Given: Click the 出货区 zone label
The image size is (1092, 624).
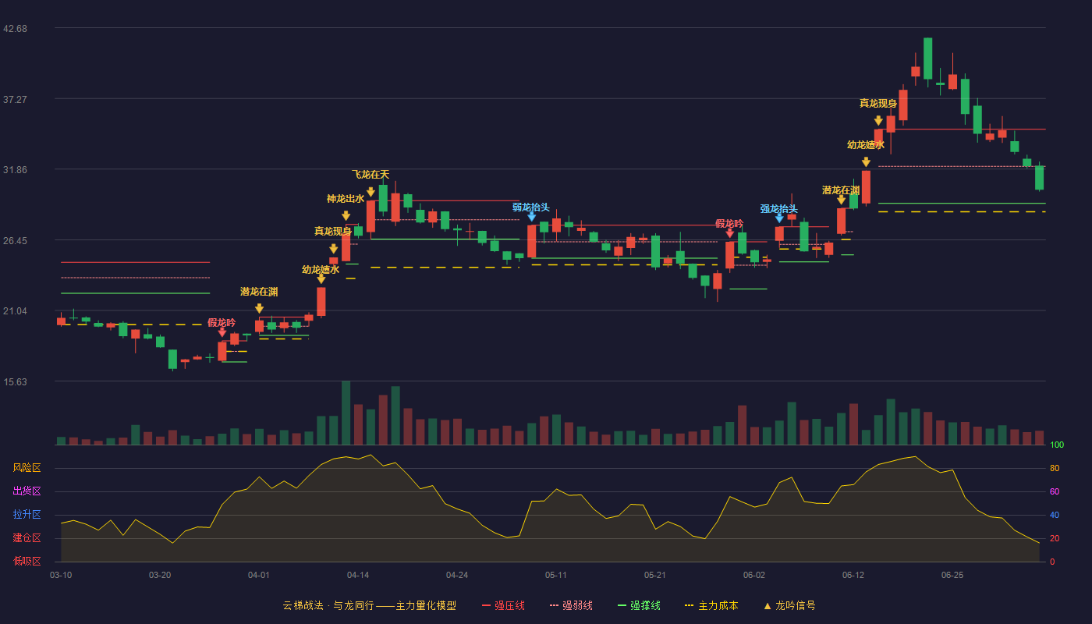Looking at the screenshot, I should coord(27,491).
